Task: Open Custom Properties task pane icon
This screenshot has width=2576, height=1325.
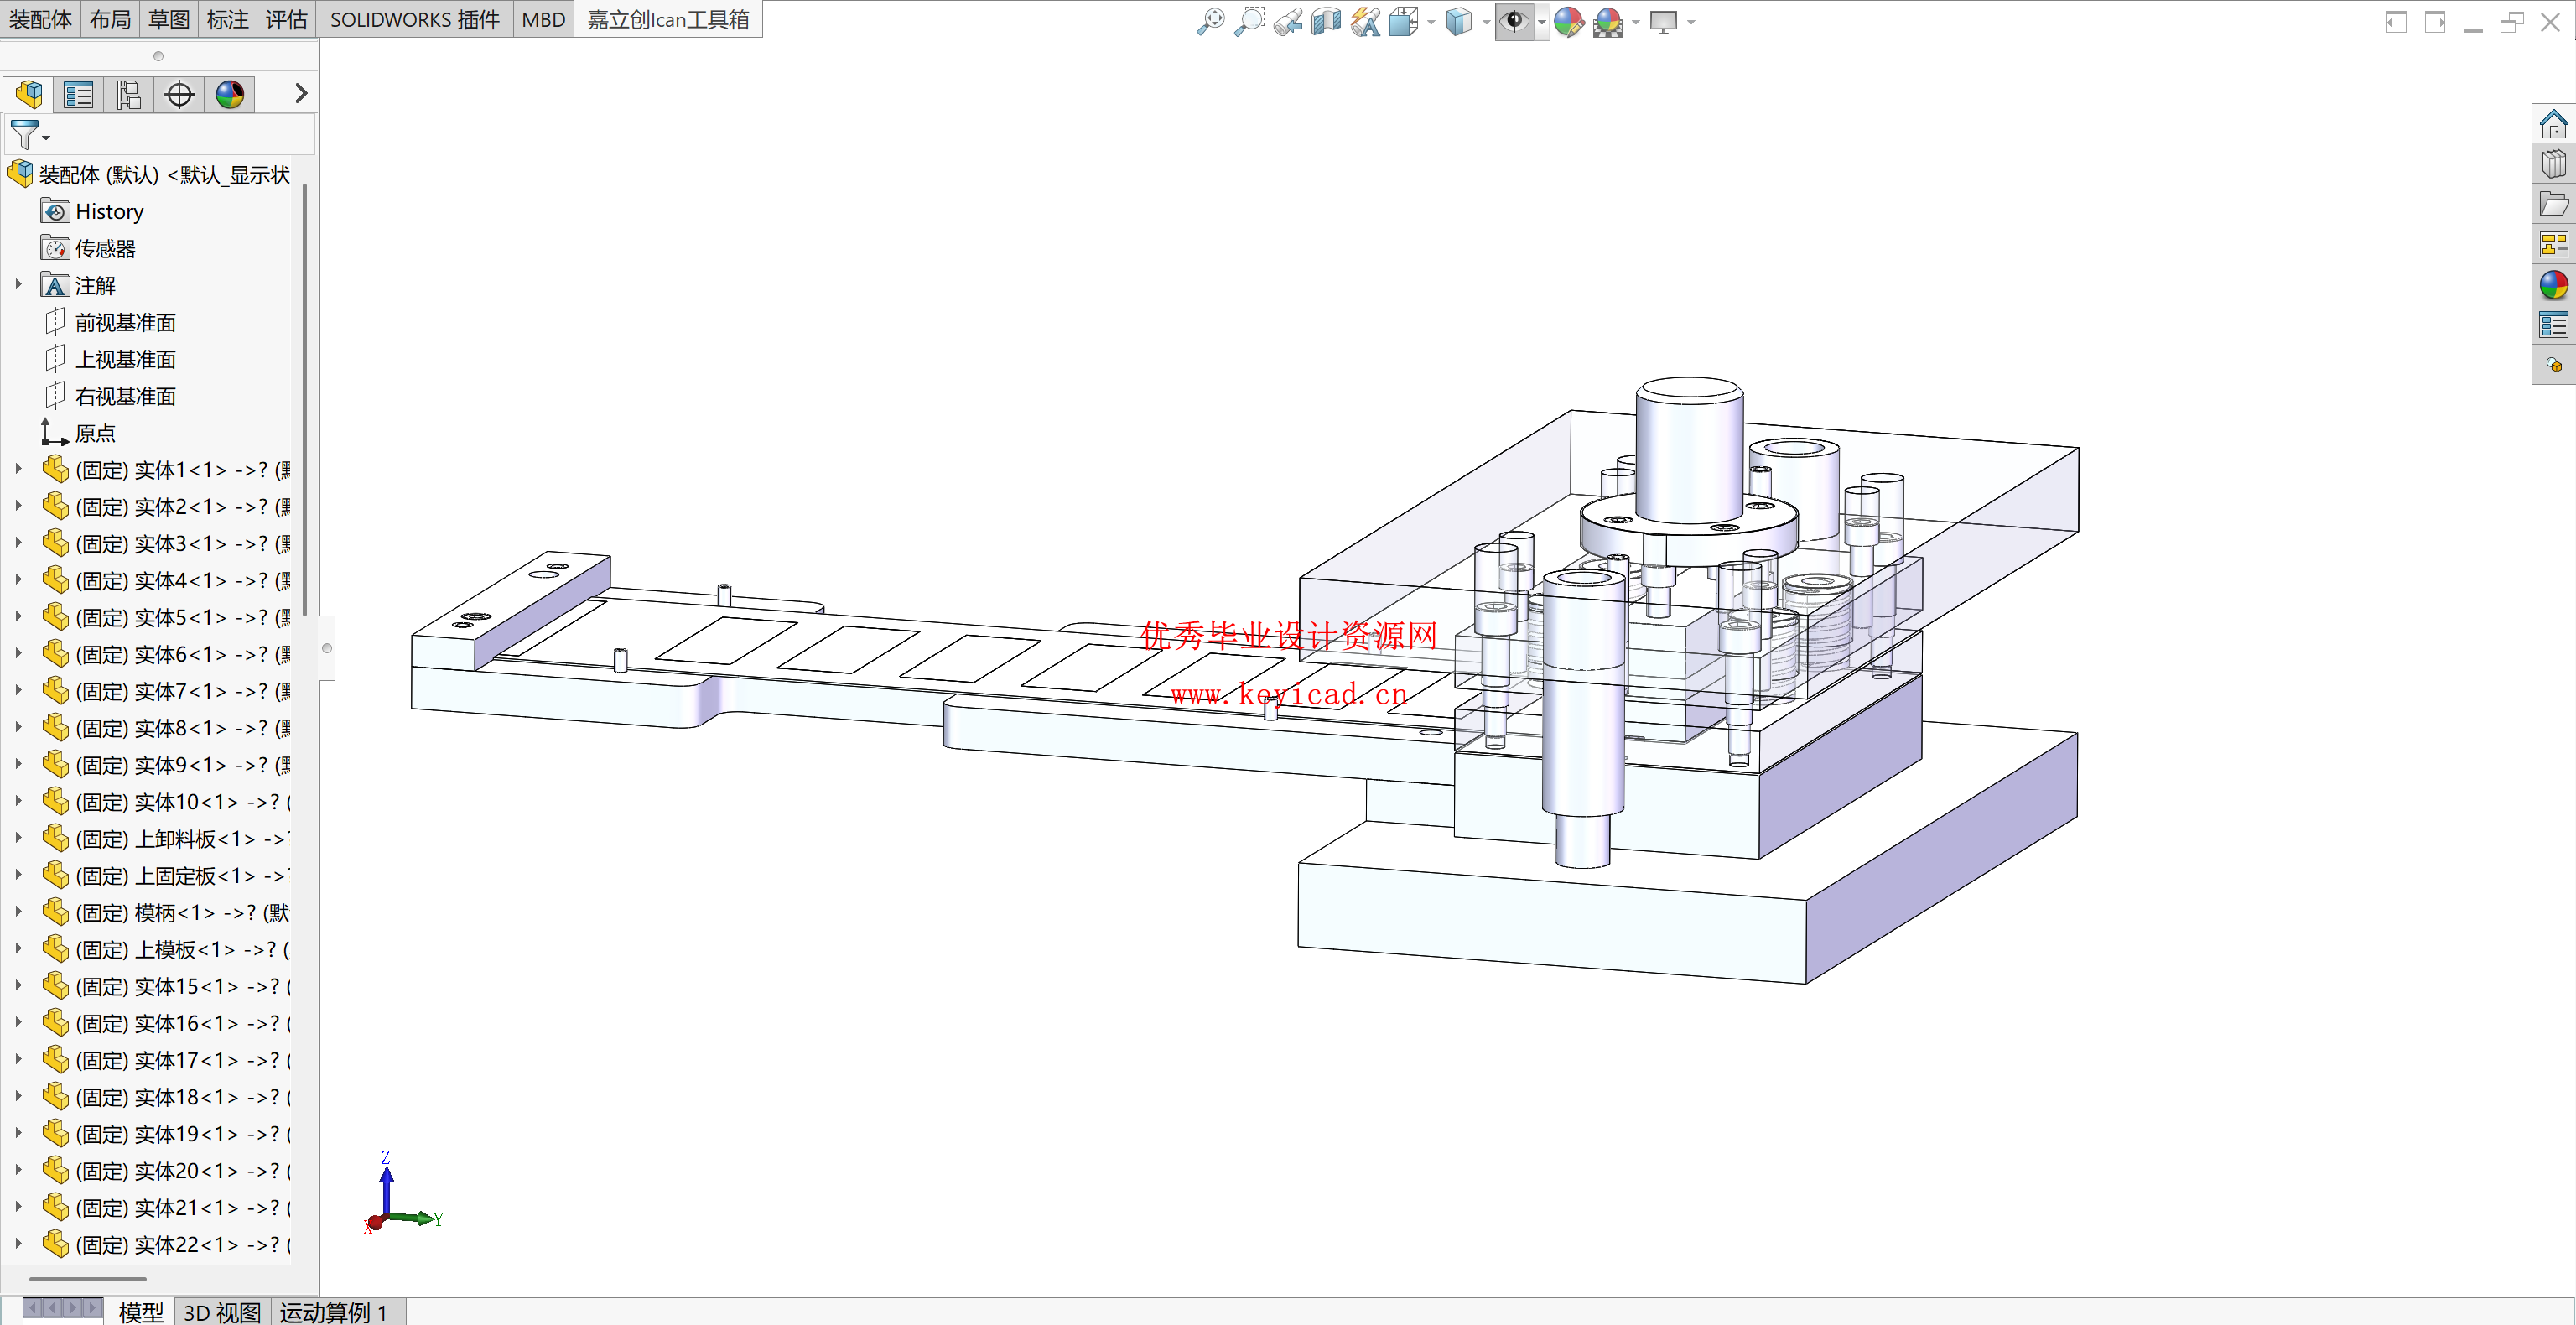Action: (2553, 324)
